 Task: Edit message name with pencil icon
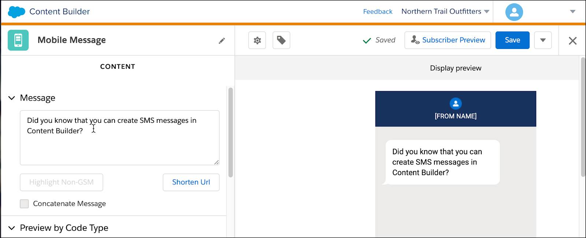[x=222, y=41]
